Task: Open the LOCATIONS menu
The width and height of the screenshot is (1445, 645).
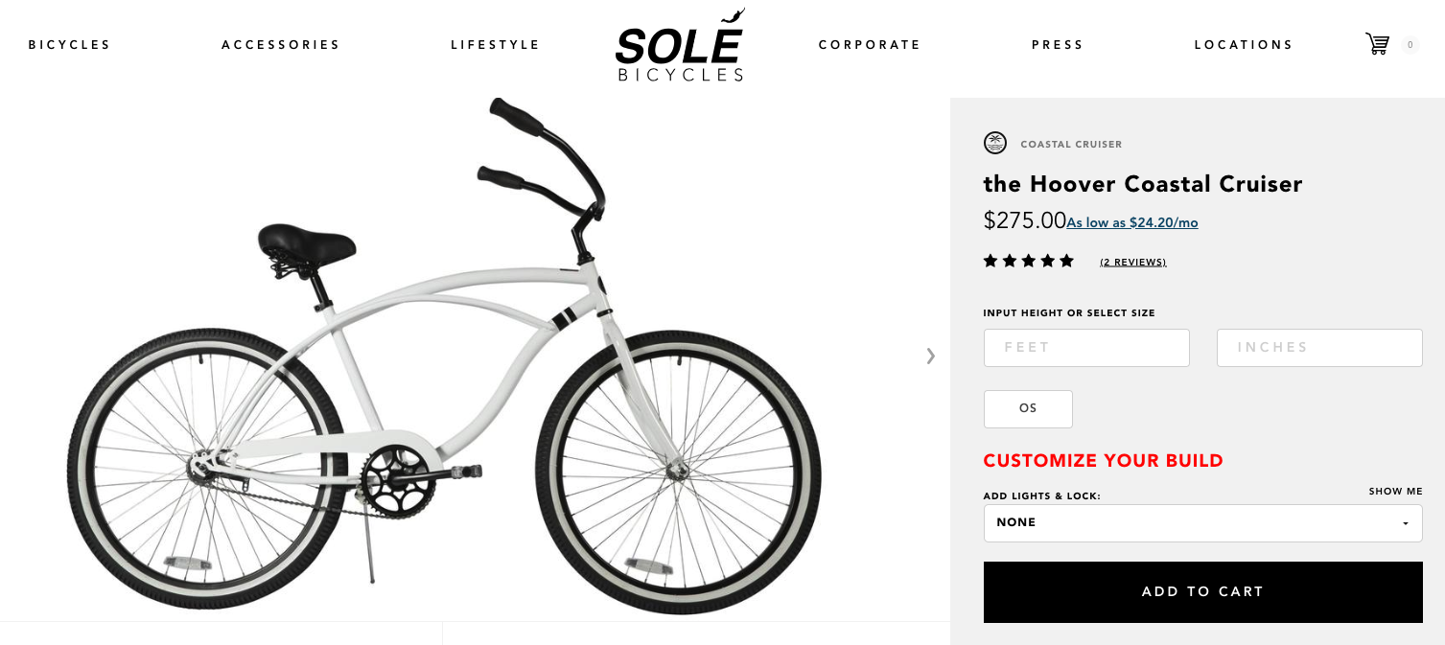Action: click(x=1243, y=44)
